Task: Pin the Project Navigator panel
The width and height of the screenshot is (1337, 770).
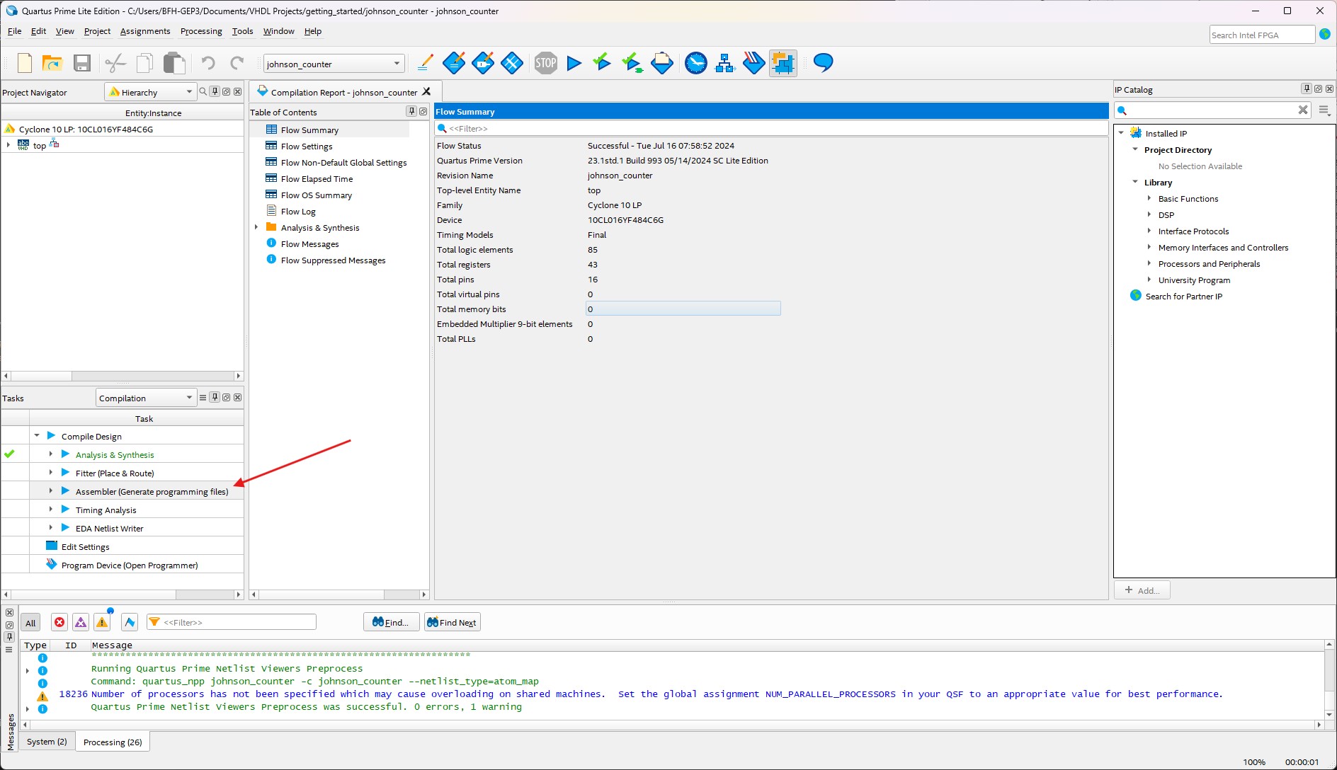Action: tap(215, 91)
